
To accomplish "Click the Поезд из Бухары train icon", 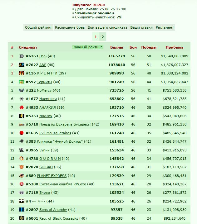I will pyautogui.click(x=22, y=125).
